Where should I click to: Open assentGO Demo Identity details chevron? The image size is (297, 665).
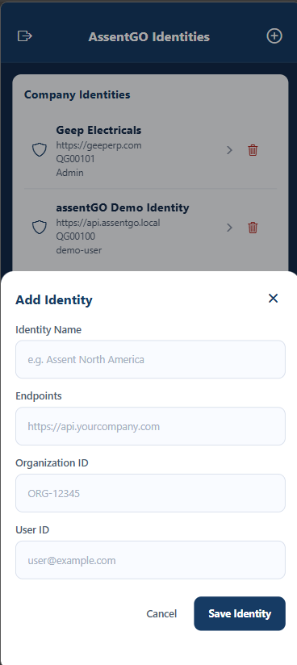229,228
